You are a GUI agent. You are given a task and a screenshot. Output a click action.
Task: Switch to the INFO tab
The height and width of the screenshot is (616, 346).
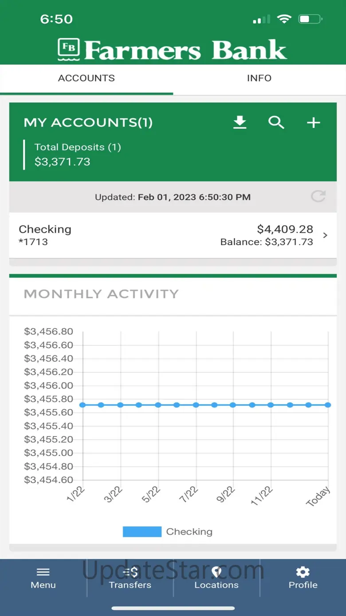pyautogui.click(x=259, y=78)
